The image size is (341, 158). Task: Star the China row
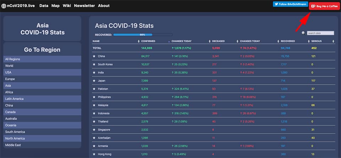94,56
